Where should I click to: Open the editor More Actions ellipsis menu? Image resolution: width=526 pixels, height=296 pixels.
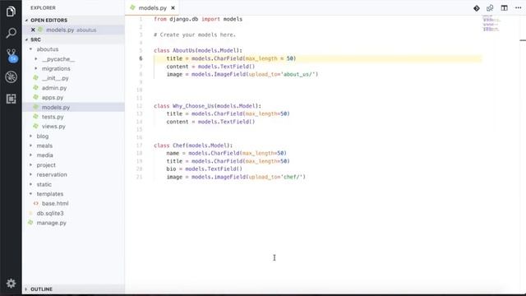coord(518,8)
